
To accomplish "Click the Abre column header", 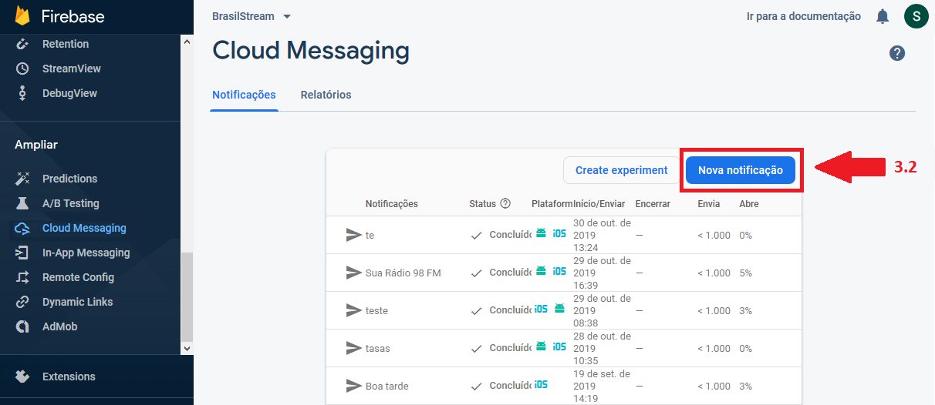I will (x=748, y=204).
